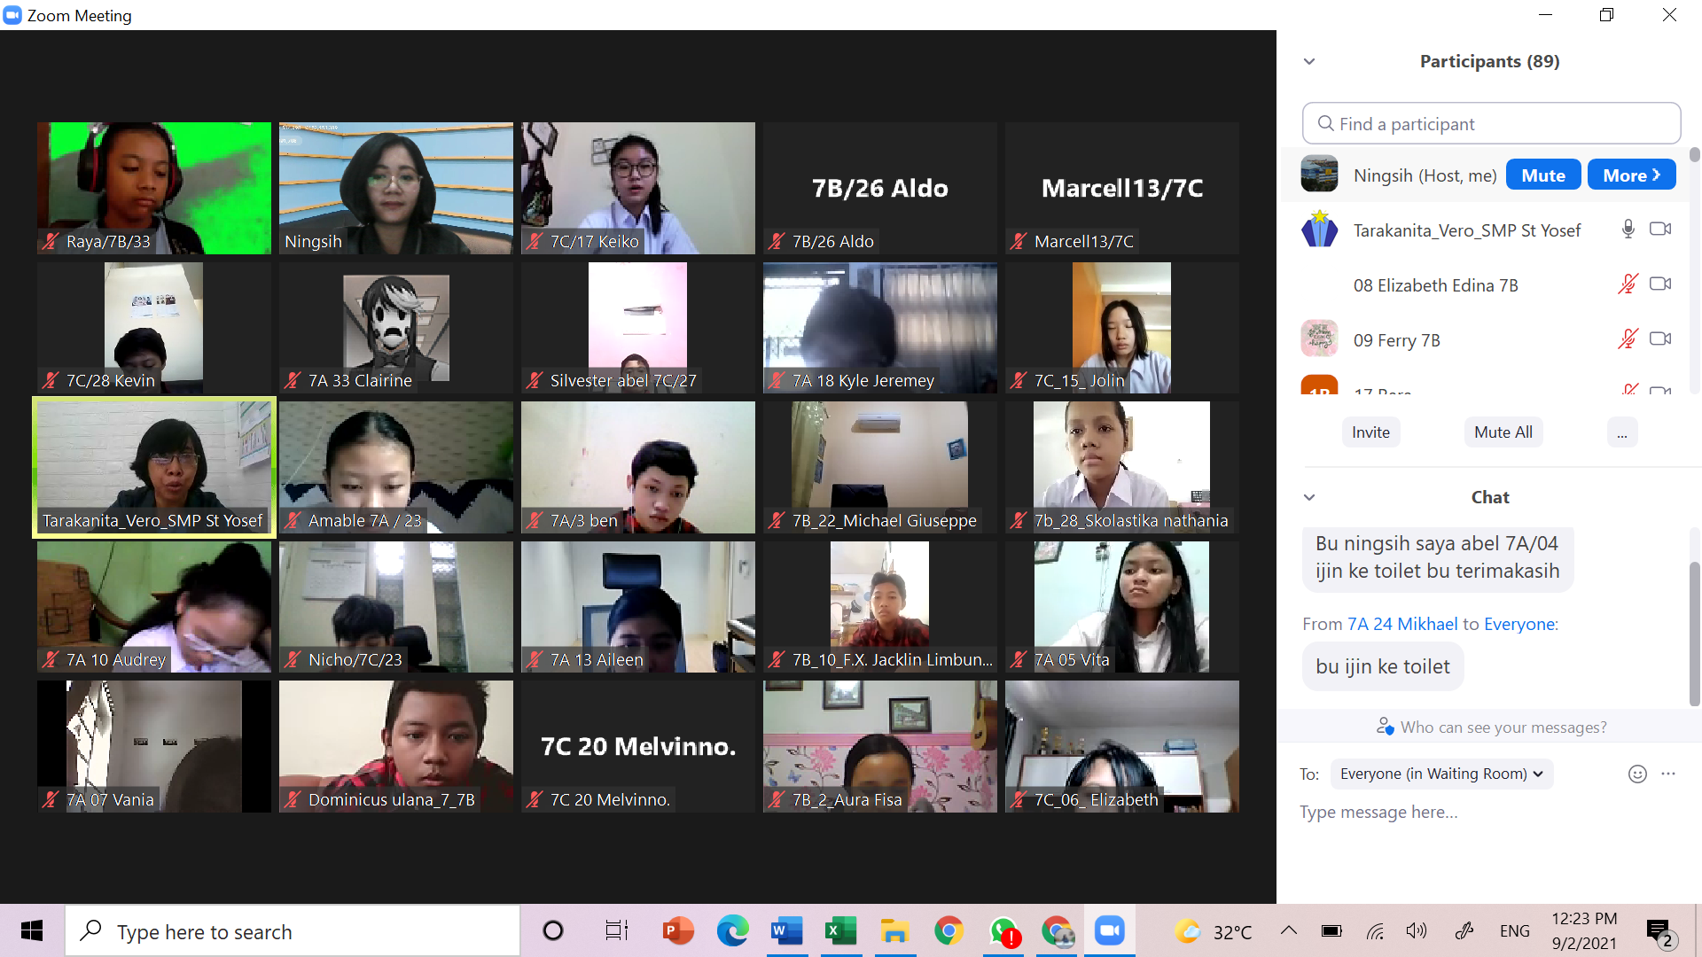
Task: Open the More dropdown for Ningsih
Action: (1631, 175)
